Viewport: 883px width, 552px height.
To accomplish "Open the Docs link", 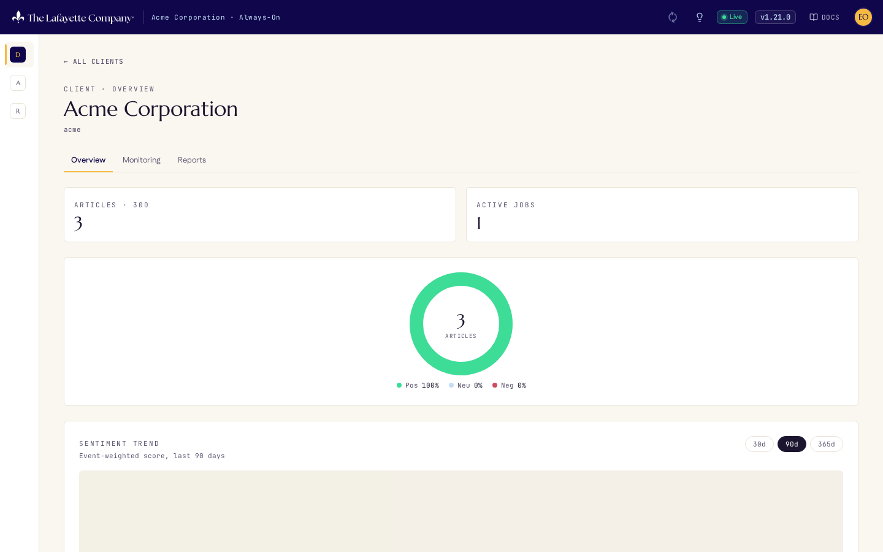I will pos(824,17).
